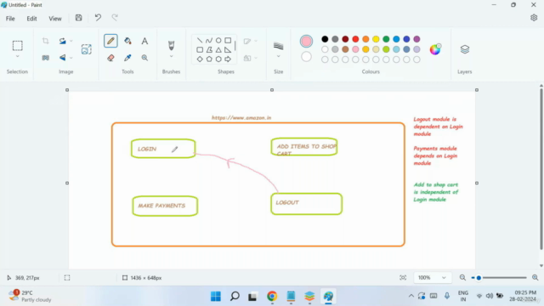Toggle fit to window view
544x306 pixels.
pyautogui.click(x=403, y=278)
